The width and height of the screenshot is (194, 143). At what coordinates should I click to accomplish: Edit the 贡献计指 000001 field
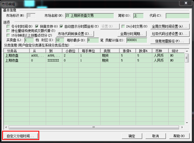pyautogui.click(x=137, y=40)
